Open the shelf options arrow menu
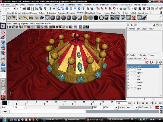 4,20
